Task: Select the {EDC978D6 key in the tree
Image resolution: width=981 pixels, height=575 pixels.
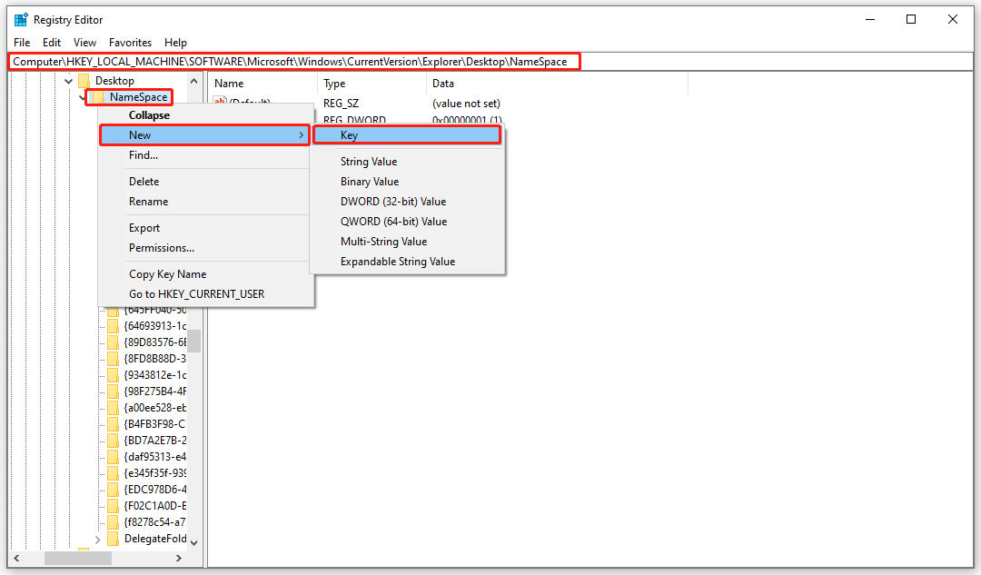Action: pos(155,490)
